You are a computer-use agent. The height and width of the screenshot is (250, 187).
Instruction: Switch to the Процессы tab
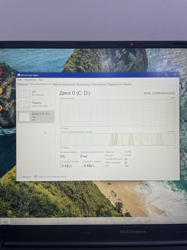(x=22, y=84)
